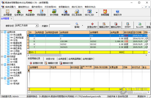The image size is (151, 98).
Task: Open 操作合同(V) menu
Action: click(x=37, y=7)
